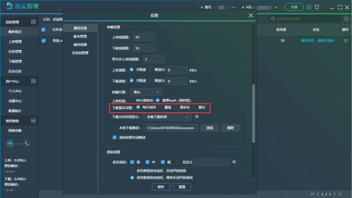Viewport: 352px width, 198px height.
Task: Click the online customer service headset icon
Action: 10,144
